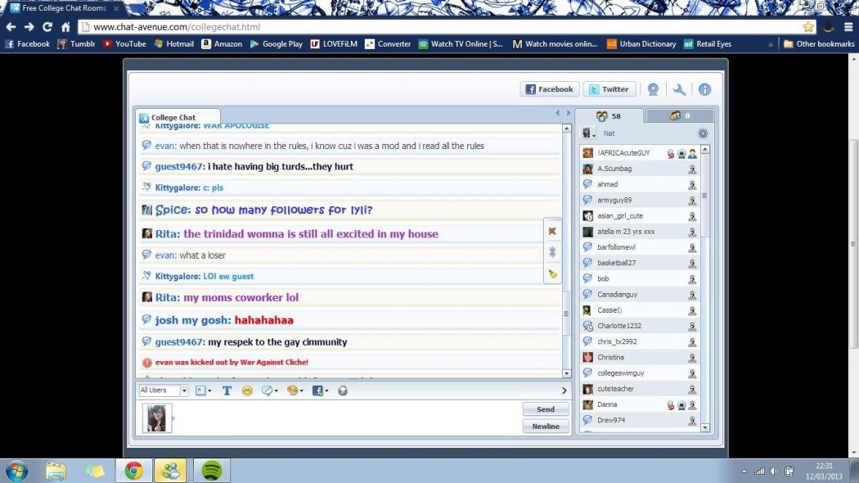This screenshot has height=483, width=859.
Task: Click the text format T icon
Action: tap(227, 390)
